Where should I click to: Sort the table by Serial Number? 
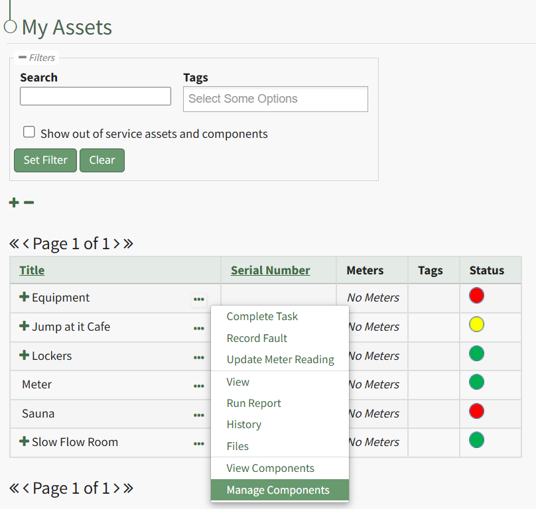[270, 270]
